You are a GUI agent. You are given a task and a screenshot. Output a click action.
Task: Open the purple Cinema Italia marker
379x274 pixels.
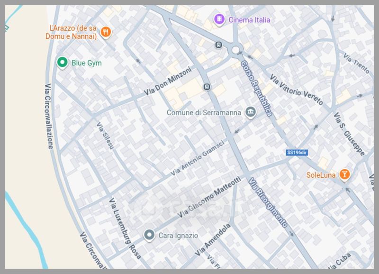(219, 19)
